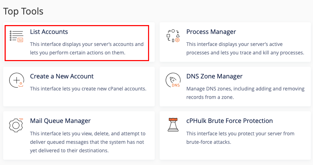Open the DNS Zone Manager title link
Viewport: 313px width, 165px height.
214,76
